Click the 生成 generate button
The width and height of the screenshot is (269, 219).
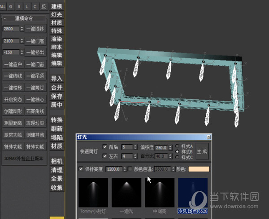[202, 152]
